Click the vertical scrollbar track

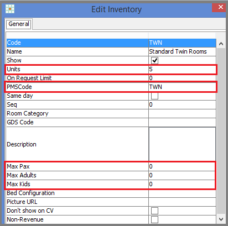(221, 132)
